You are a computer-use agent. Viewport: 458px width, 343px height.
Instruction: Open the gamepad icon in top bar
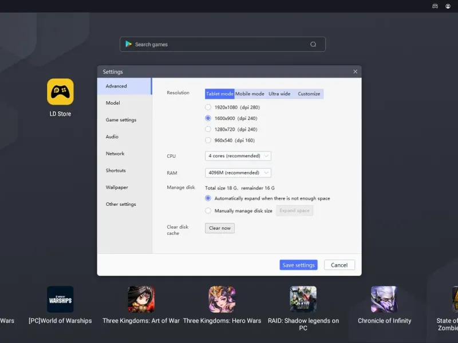pos(435,6)
